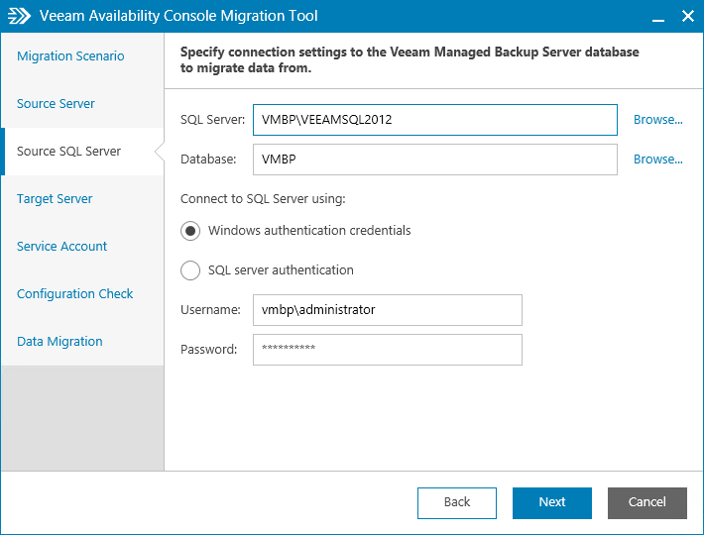The image size is (704, 535).
Task: Select Windows authentication credentials option
Action: 190,231
